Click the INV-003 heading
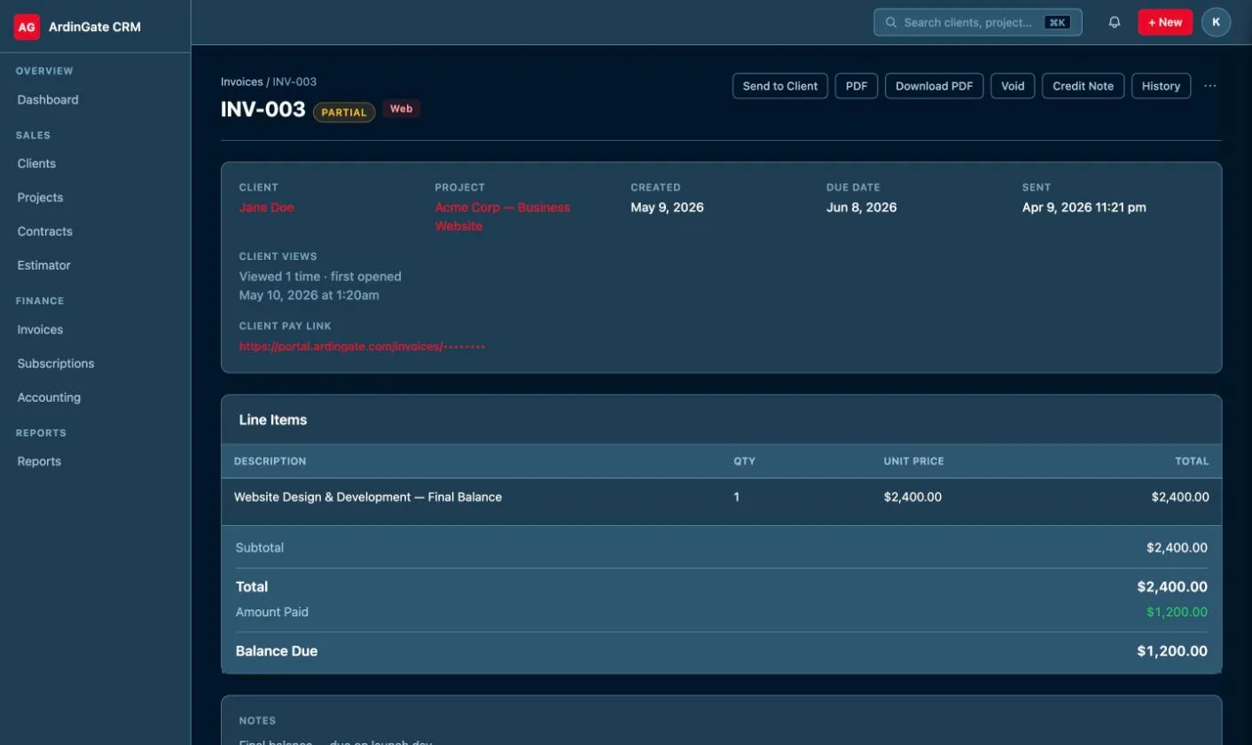Image resolution: width=1252 pixels, height=745 pixels. point(262,110)
